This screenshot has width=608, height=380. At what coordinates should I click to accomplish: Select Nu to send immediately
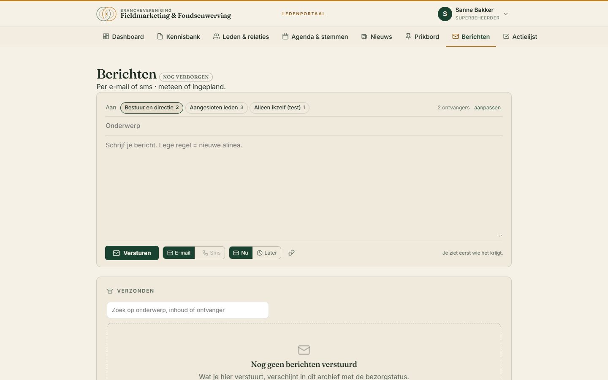pyautogui.click(x=241, y=253)
